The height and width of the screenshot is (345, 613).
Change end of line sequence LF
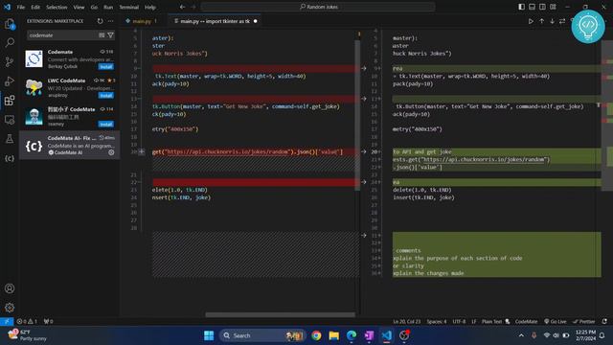pos(474,322)
